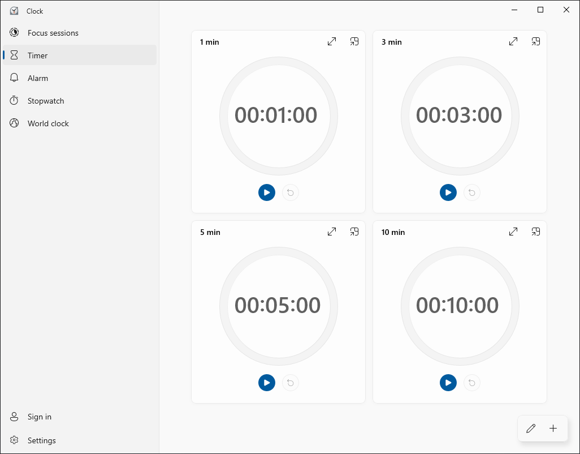
Task: Click the 00:10:00 timer display
Action: coord(457,306)
